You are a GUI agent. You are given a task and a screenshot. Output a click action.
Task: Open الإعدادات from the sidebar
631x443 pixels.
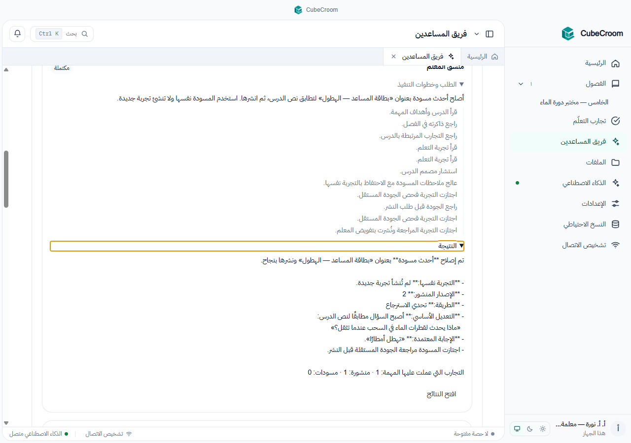click(567, 204)
